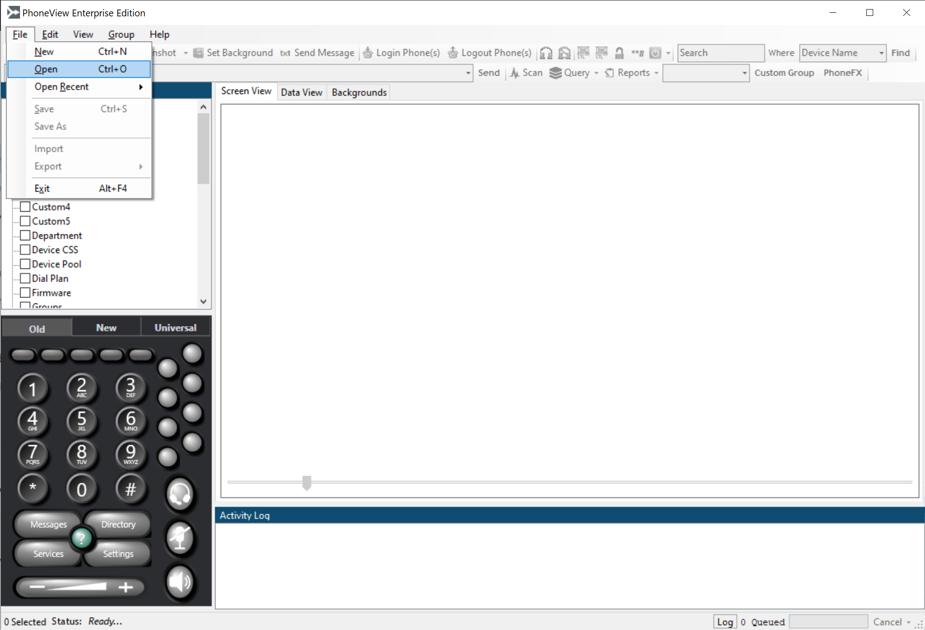Viewport: 925px width, 630px height.
Task: Click the headset button on the phone keypad
Action: [x=180, y=494]
